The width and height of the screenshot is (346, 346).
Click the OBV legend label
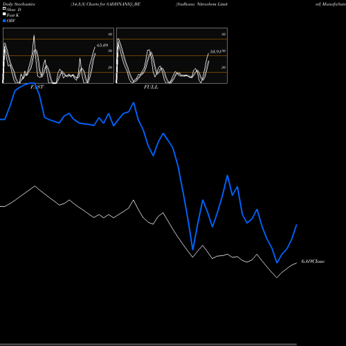click(11, 21)
